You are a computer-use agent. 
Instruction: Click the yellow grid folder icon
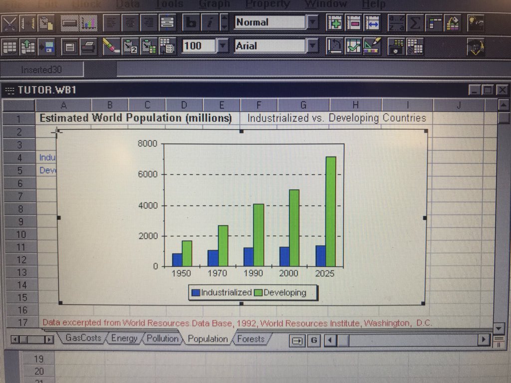click(396, 46)
